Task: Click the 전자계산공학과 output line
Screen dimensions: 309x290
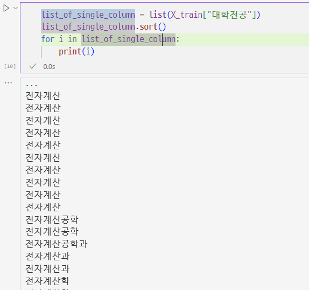Action: tap(57, 244)
